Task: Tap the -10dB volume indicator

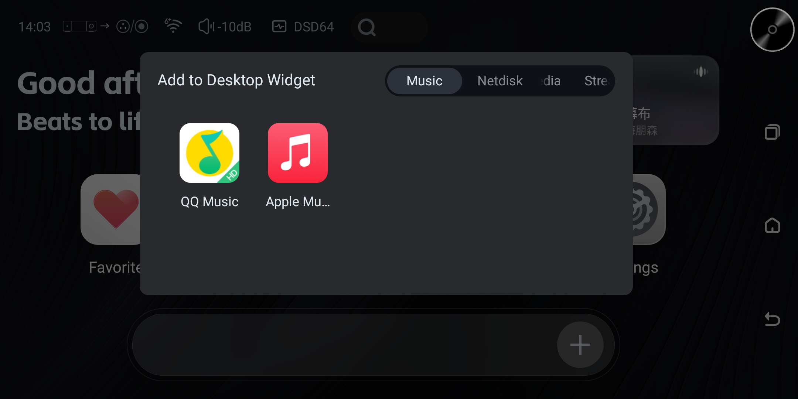Action: [225, 27]
